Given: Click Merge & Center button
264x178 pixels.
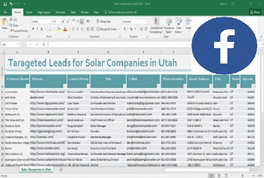Looking at the screenshot, I should tap(107, 29).
